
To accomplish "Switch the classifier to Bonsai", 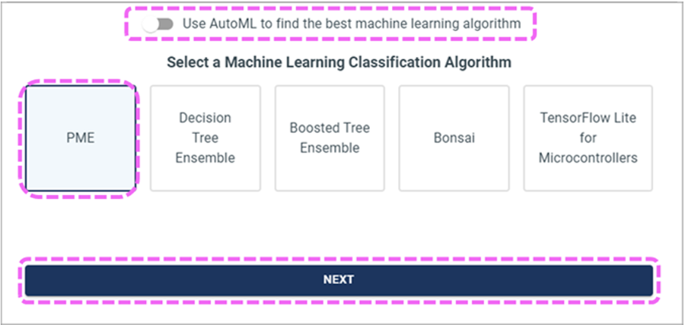I will click(x=454, y=138).
